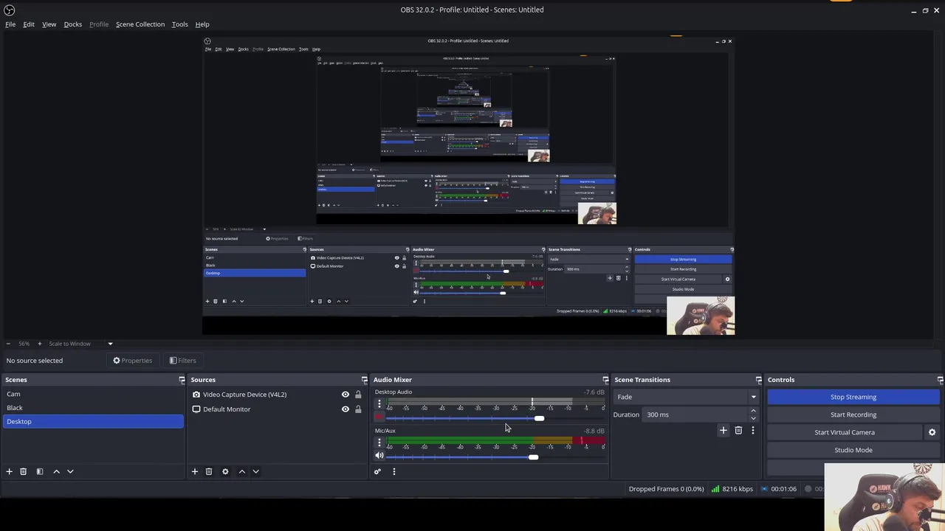The width and height of the screenshot is (945, 531).
Task: Open the File menu
Action: pos(10,24)
